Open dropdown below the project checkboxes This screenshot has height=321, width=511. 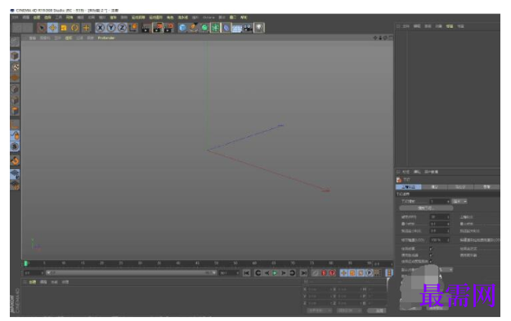click(x=445, y=270)
